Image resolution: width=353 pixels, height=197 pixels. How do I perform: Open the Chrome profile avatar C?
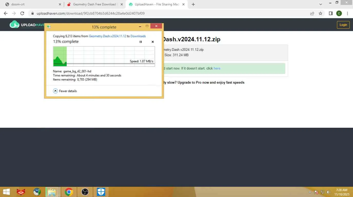(x=339, y=13)
